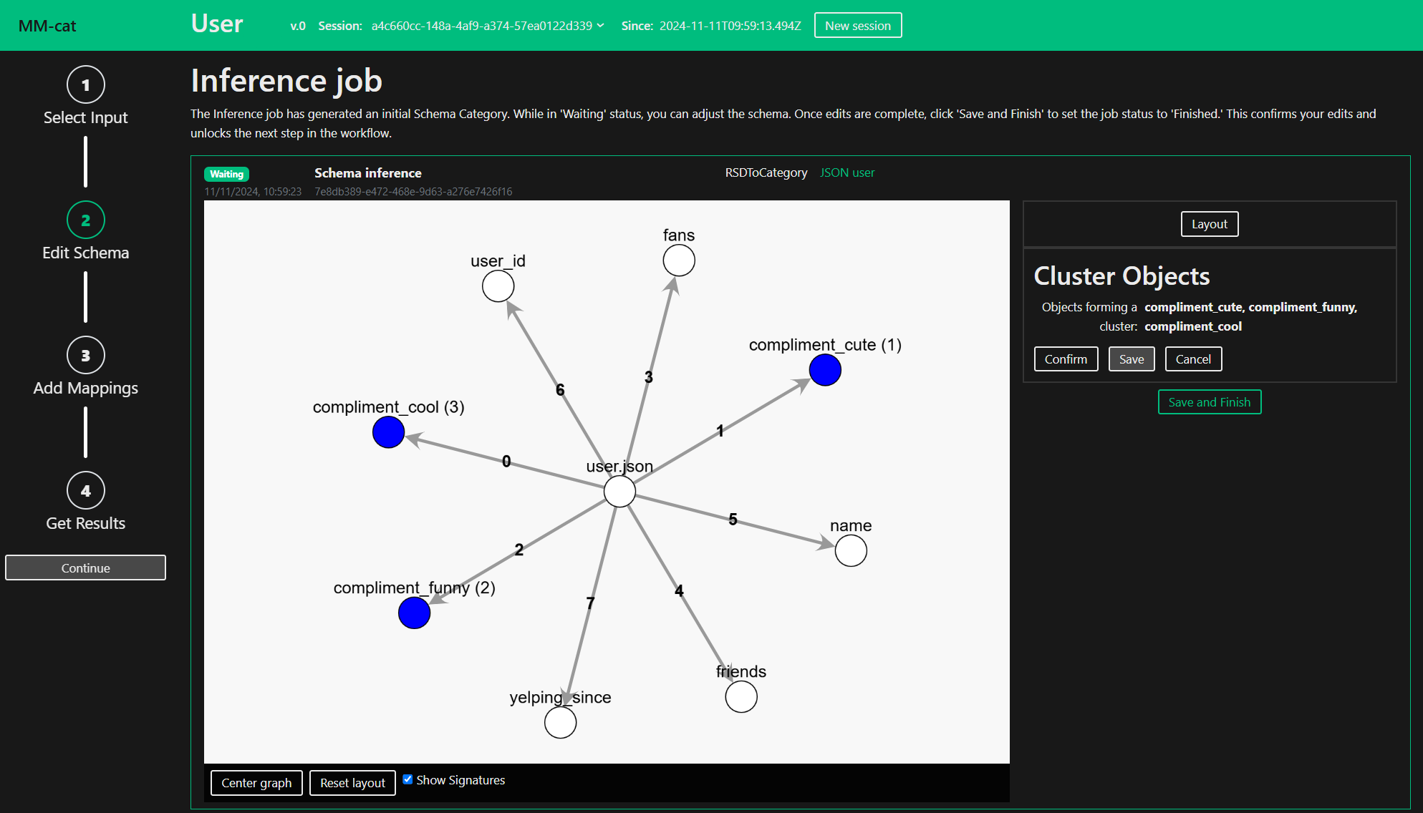Screen dimensions: 1423x813
Task: Click edge signature 1 toward compliment_cute
Action: pyautogui.click(x=720, y=431)
